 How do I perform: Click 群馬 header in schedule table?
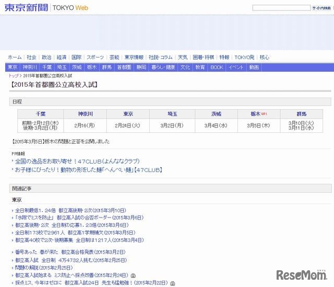pyautogui.click(x=302, y=114)
